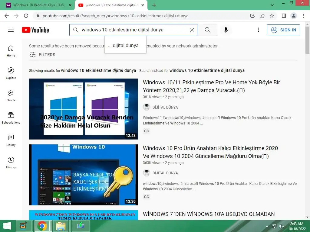This screenshot has width=310, height=232.
Task: Click the YouTube logo
Action: (35, 30)
